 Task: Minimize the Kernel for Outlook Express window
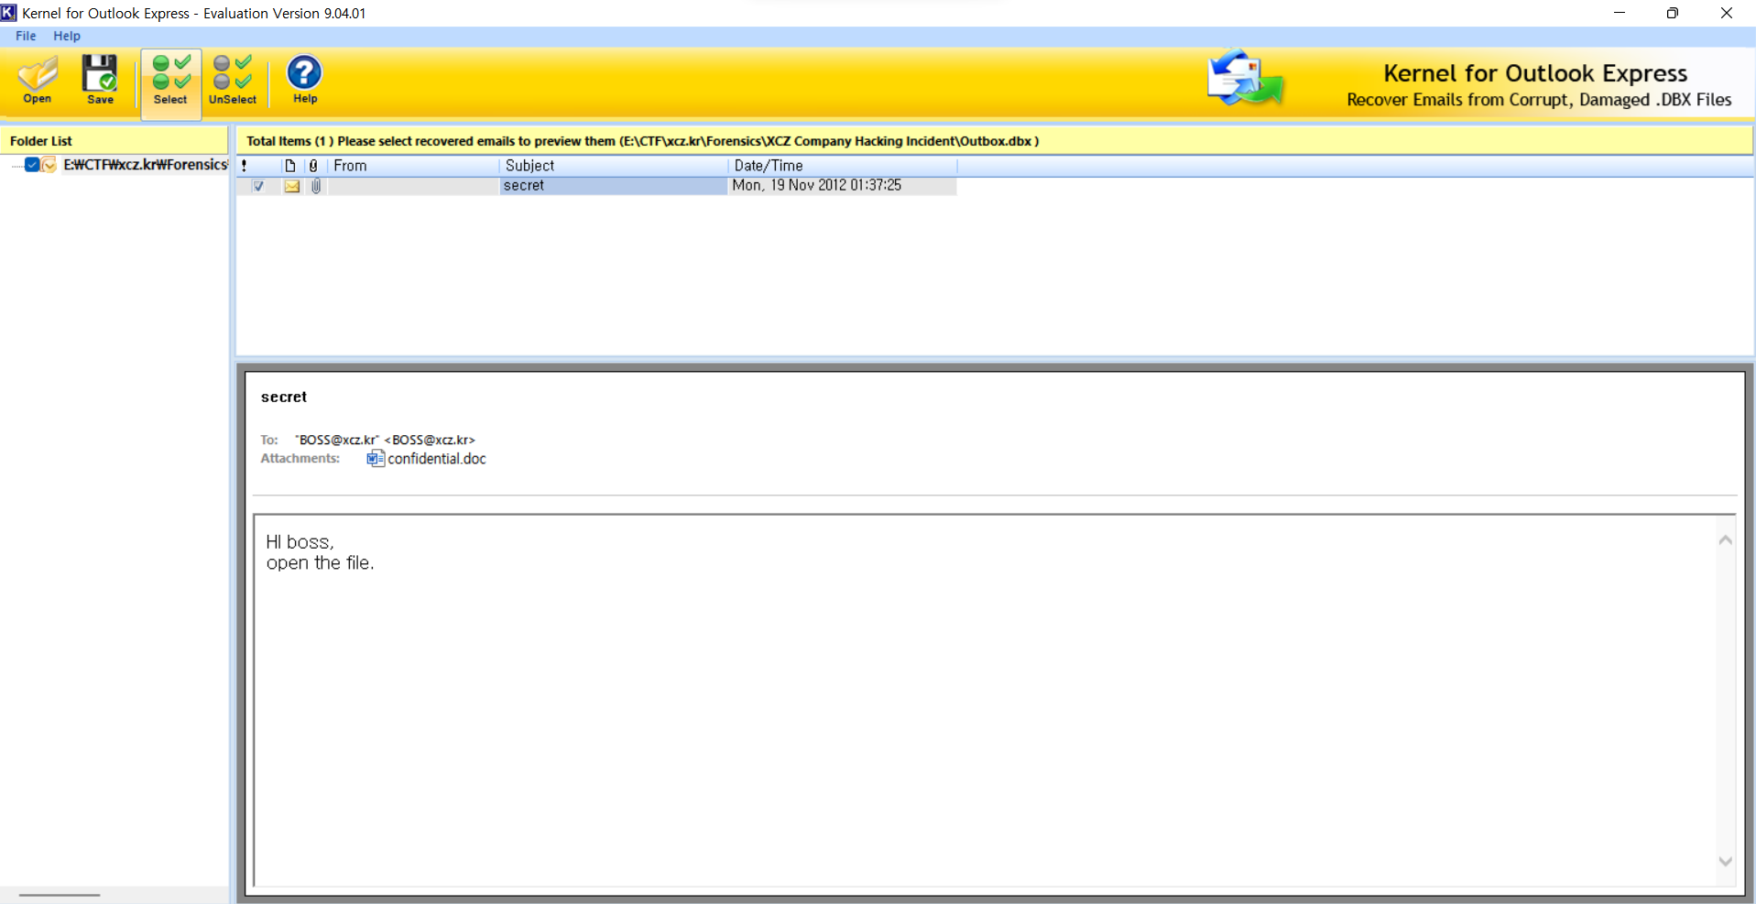point(1620,13)
